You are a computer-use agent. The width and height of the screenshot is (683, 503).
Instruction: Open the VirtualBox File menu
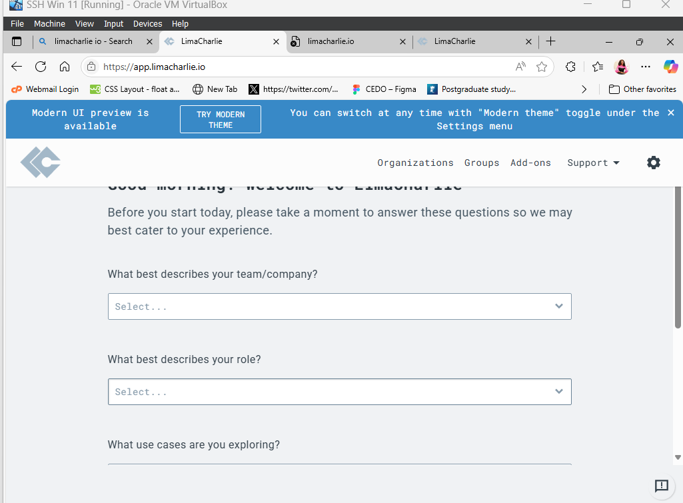17,24
